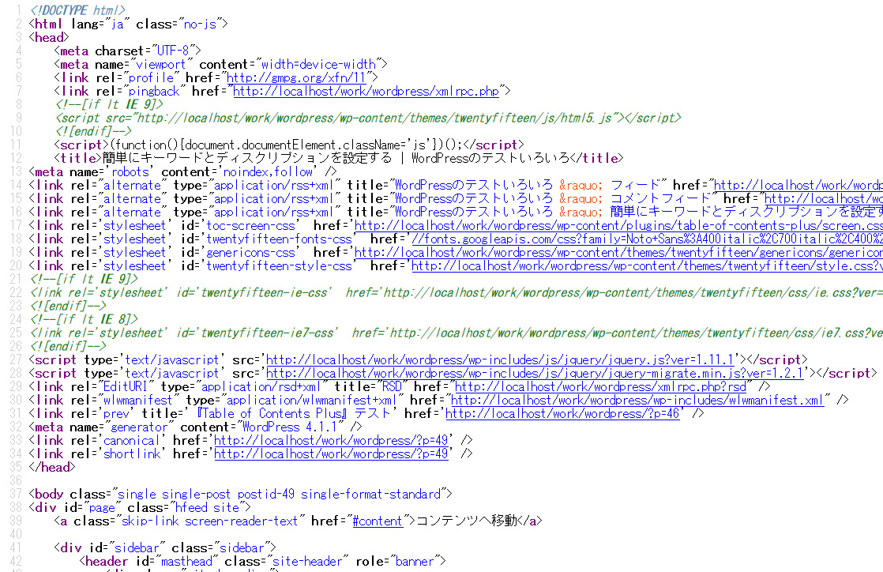Jump to the #content anchor link
Image resolution: width=883 pixels, height=572 pixels.
click(378, 521)
